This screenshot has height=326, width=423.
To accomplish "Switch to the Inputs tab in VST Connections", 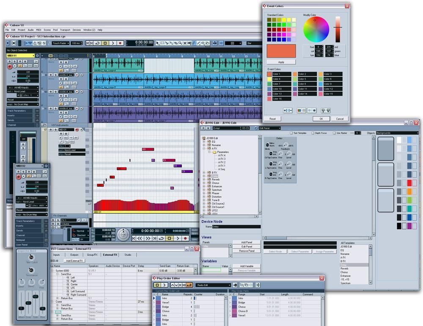I will coord(56,255).
